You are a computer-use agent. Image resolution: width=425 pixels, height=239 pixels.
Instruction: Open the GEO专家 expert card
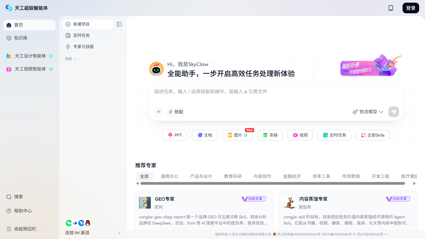(x=204, y=210)
